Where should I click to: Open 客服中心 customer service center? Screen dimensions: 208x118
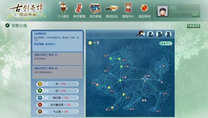click(x=128, y=10)
